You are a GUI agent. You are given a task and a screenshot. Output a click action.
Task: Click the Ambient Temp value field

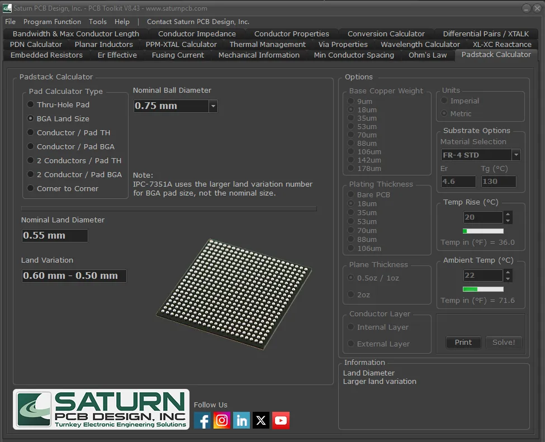(483, 275)
